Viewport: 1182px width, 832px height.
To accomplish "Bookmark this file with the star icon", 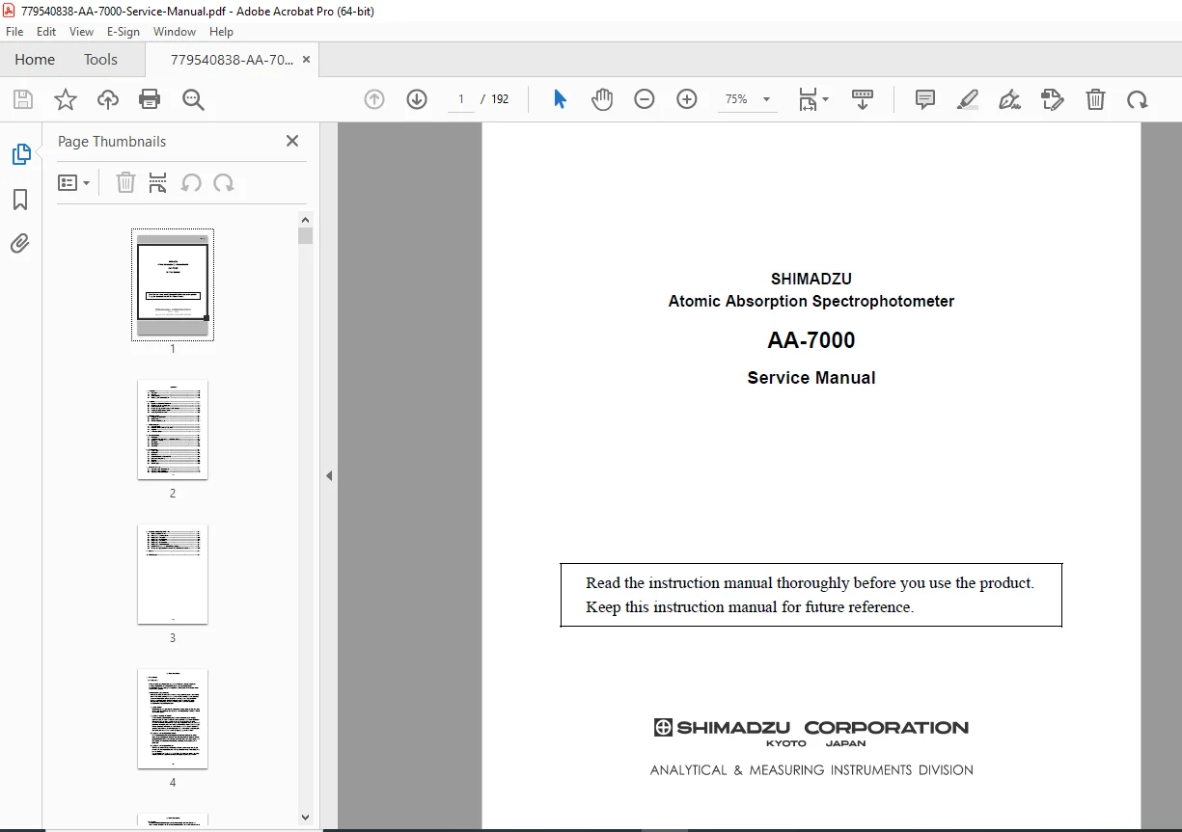I will tap(66, 99).
